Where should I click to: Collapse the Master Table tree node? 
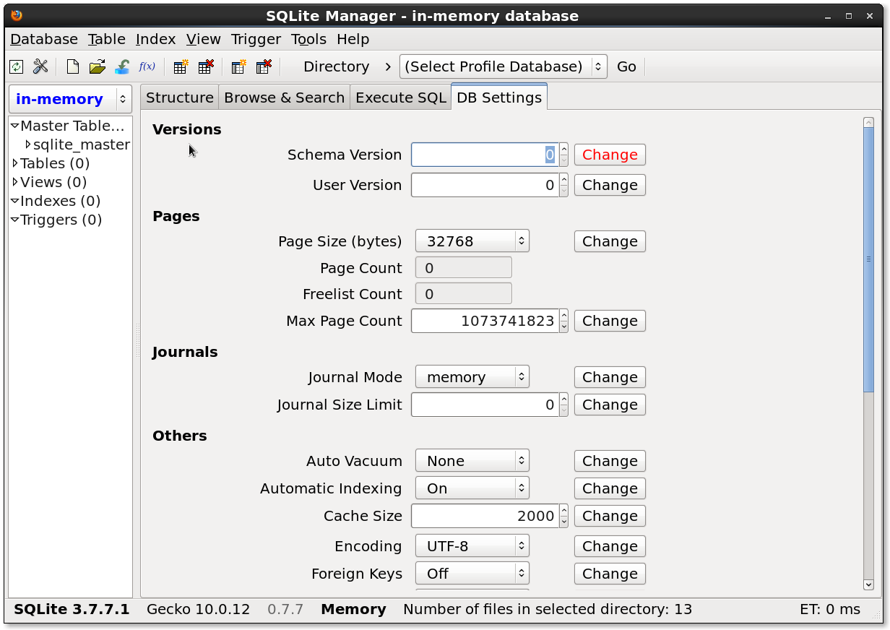click(x=14, y=126)
